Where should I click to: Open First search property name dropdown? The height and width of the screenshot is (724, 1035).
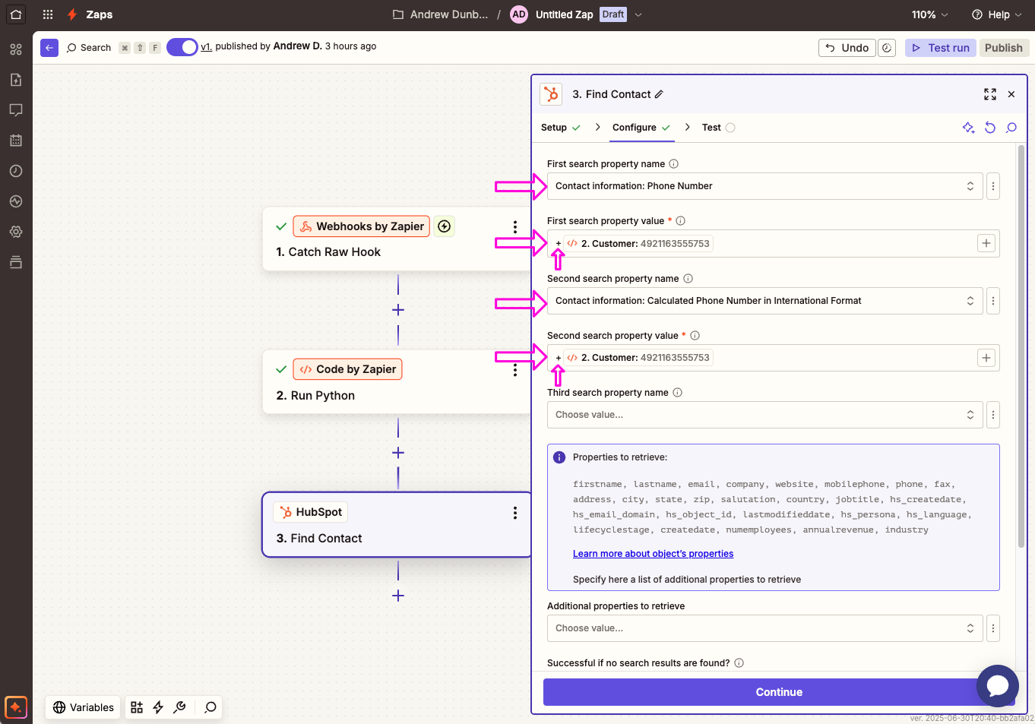point(764,186)
